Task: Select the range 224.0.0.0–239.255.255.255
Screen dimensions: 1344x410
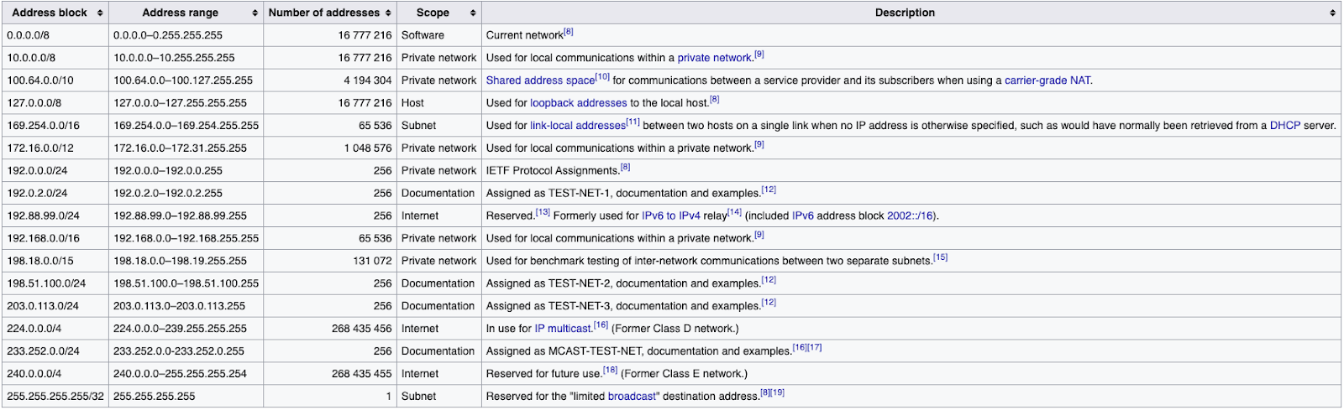Action: pos(181,330)
